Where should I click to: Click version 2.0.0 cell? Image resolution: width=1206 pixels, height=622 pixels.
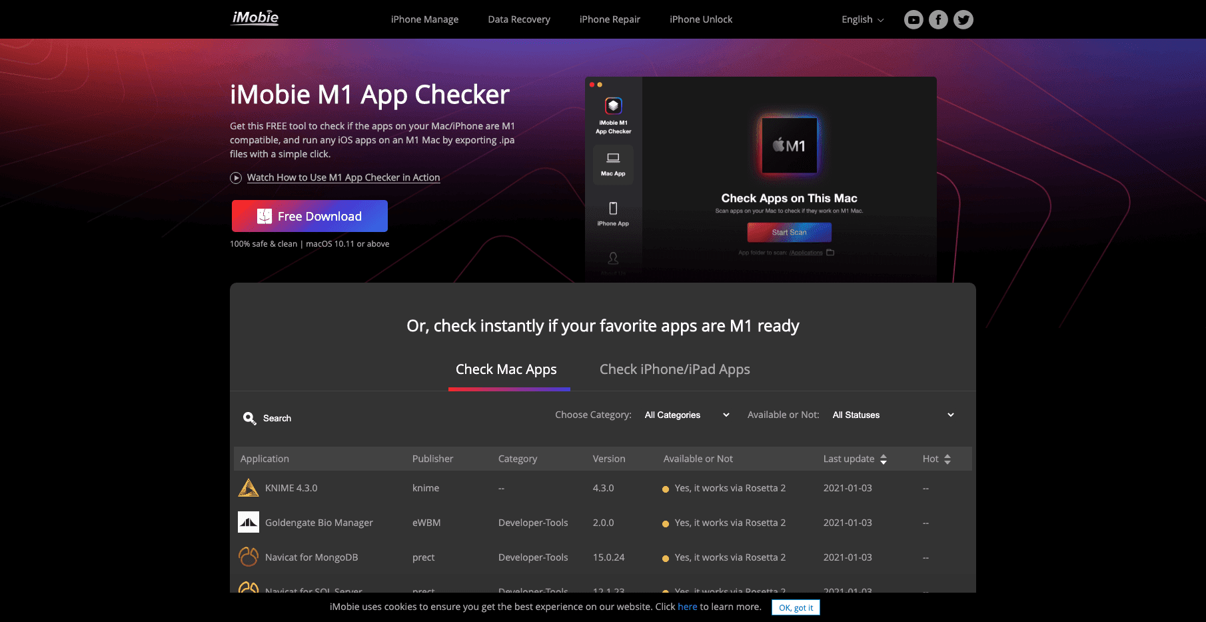click(604, 523)
